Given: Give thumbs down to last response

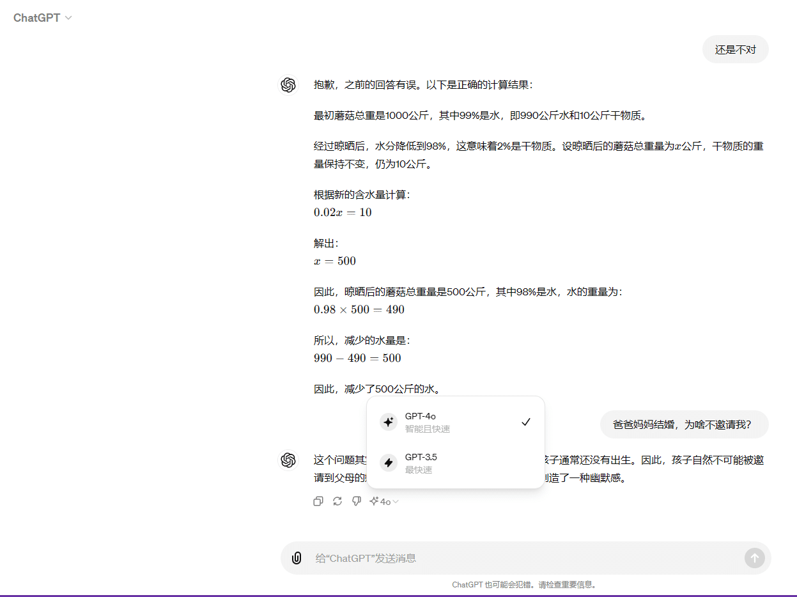Looking at the screenshot, I should (x=357, y=502).
